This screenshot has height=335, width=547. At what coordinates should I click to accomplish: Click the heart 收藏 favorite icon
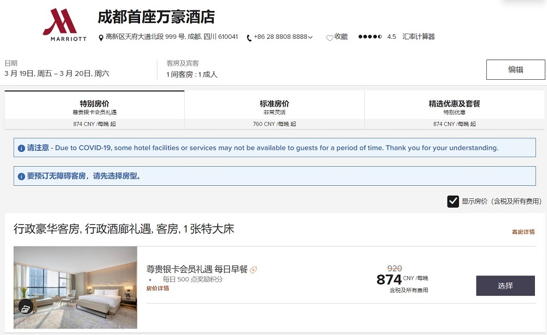pos(330,38)
